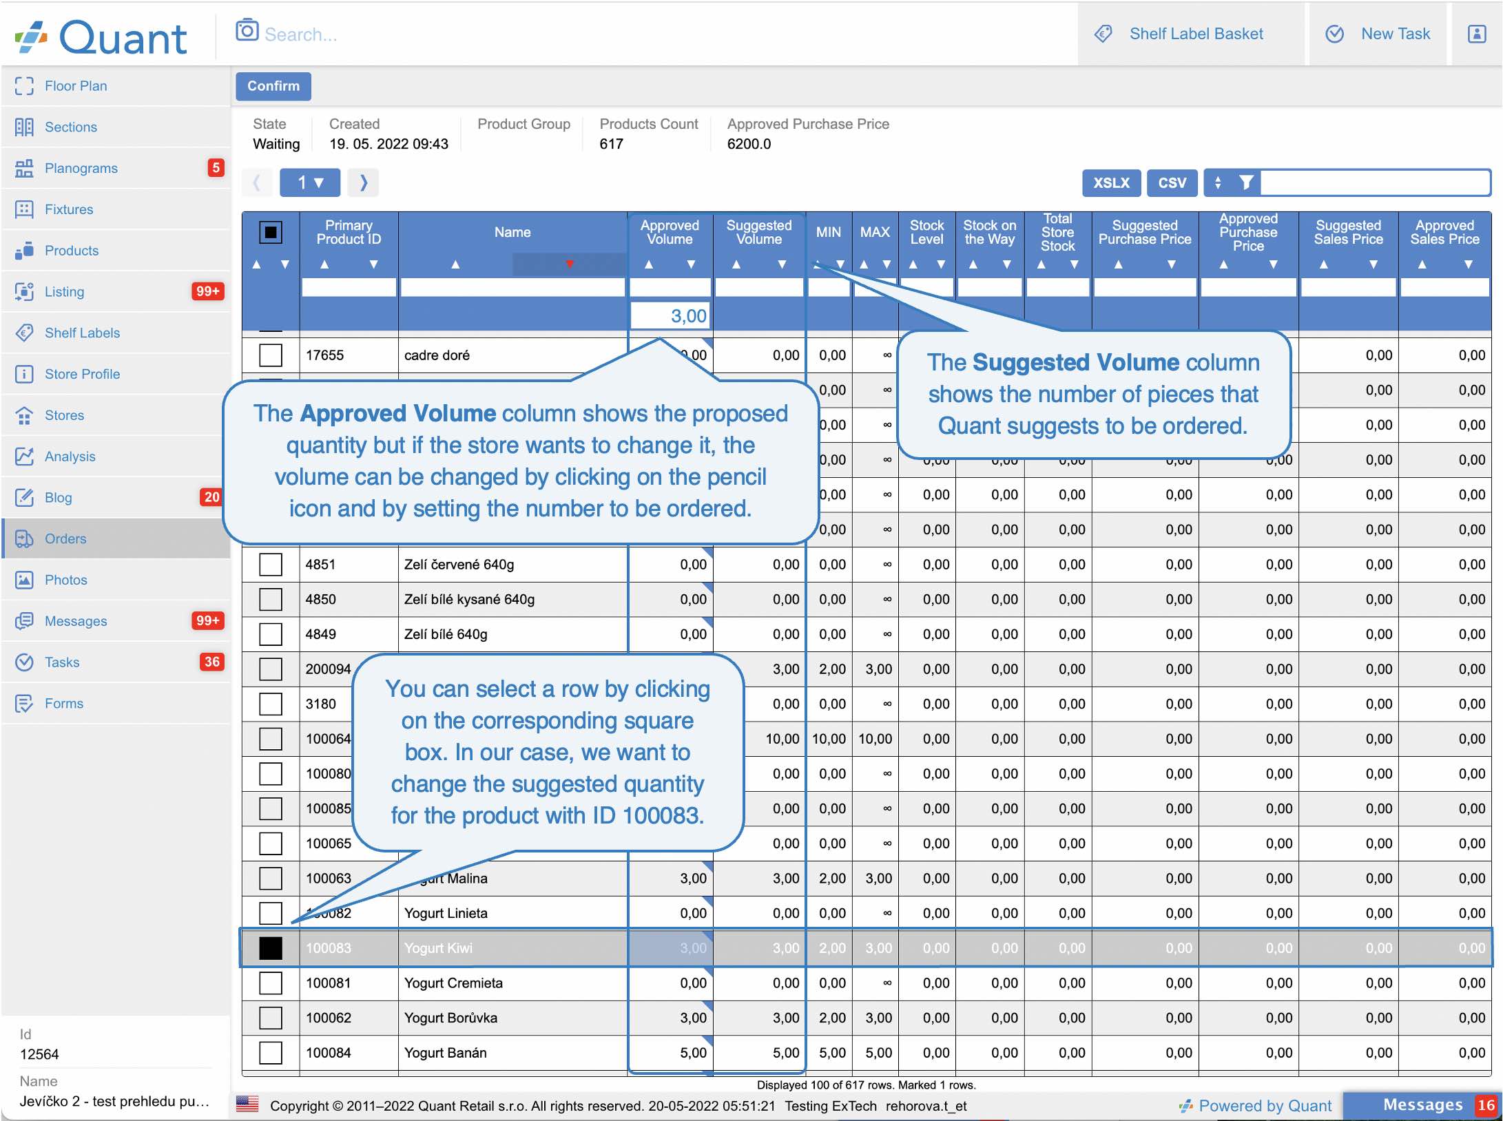Open the user profile icon
Viewport: 1503px width, 1121px height.
click(x=1477, y=34)
